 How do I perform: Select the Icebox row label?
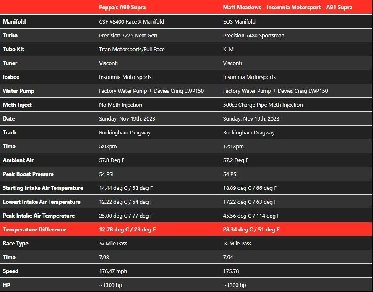coord(11,77)
